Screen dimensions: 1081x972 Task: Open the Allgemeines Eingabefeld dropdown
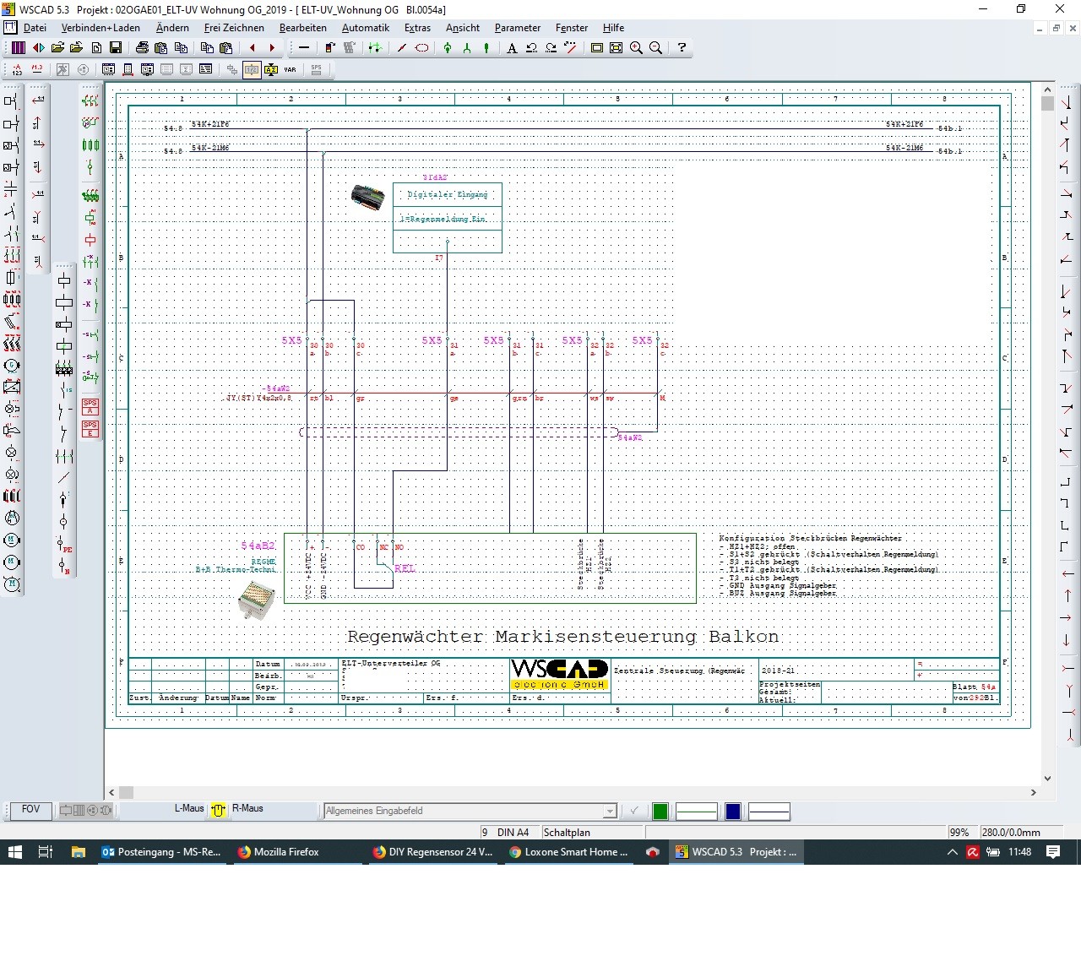(x=609, y=812)
